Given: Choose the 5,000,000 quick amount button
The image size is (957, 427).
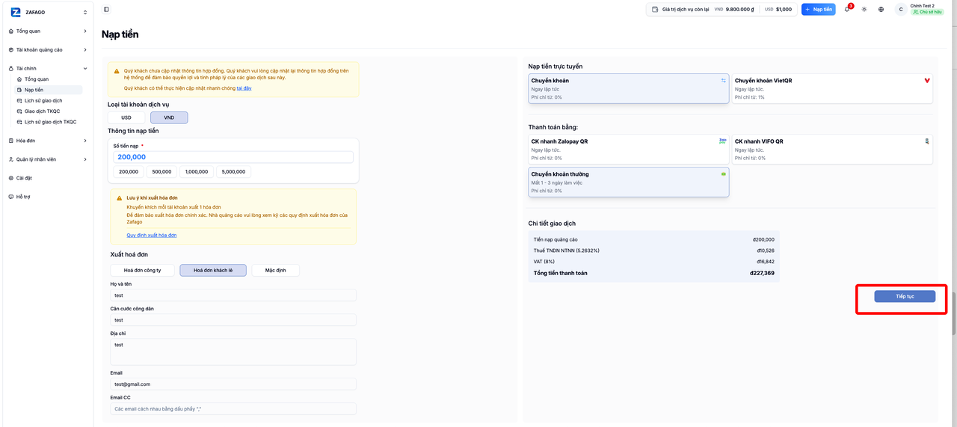Looking at the screenshot, I should 233,171.
